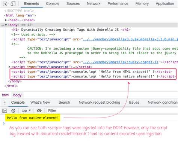Click the ellipsis beside the body node
The width and height of the screenshot is (178, 143).
[2, 25]
